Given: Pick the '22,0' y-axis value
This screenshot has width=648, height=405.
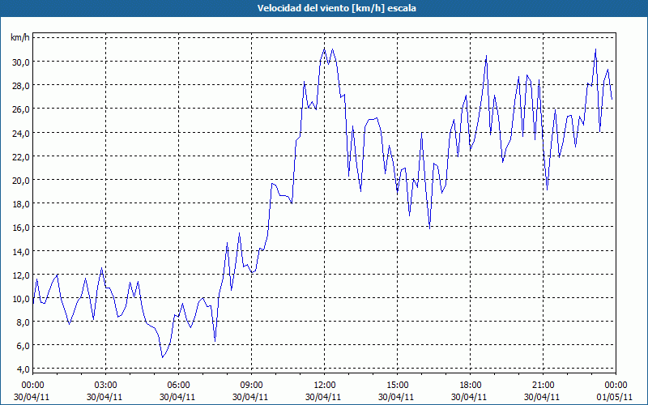Looking at the screenshot, I should click(21, 156).
